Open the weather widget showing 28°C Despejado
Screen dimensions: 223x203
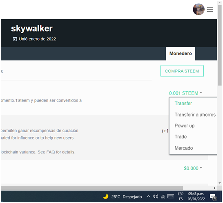[x=122, y=197]
